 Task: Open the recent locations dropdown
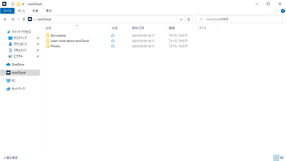coord(19,19)
